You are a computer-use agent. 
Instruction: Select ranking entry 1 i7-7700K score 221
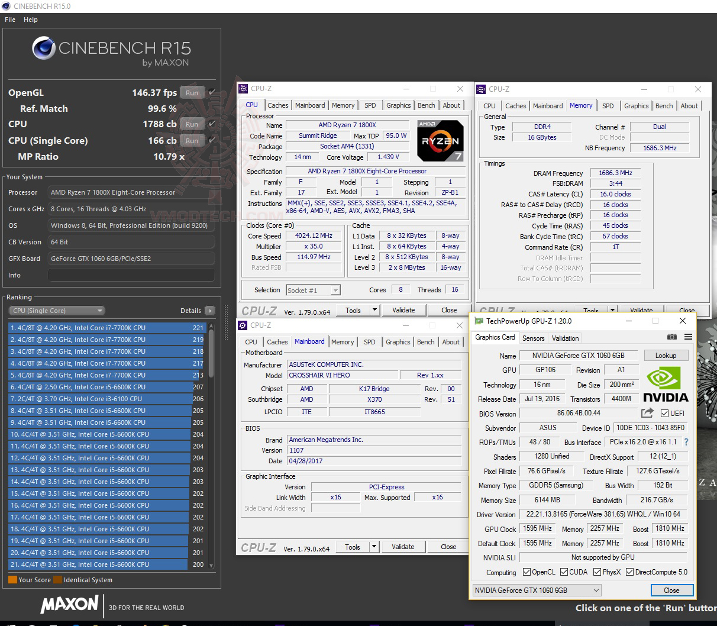point(106,328)
